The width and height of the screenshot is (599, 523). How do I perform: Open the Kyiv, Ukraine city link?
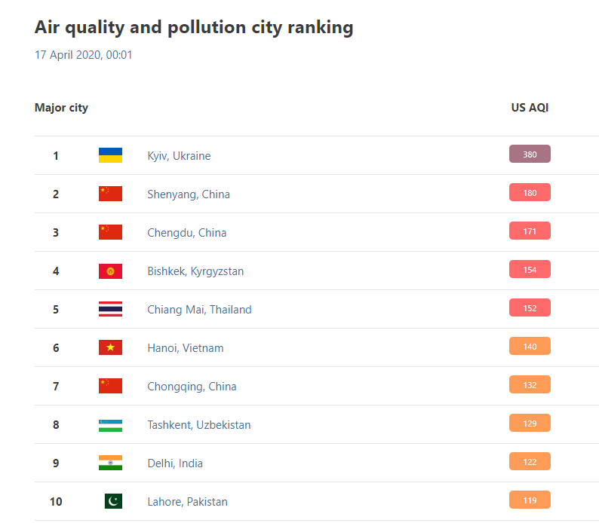click(179, 156)
